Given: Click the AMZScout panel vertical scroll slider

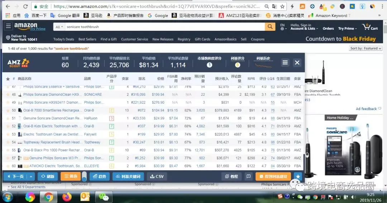Looking at the screenshot, I should pyautogui.click(x=84, y=176).
